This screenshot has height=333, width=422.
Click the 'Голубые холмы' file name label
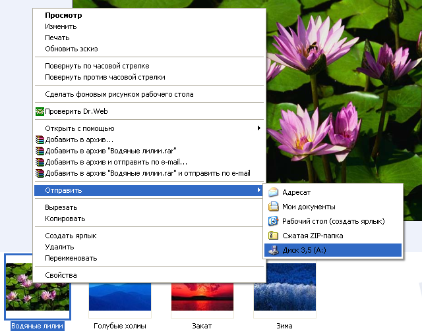pos(120,326)
